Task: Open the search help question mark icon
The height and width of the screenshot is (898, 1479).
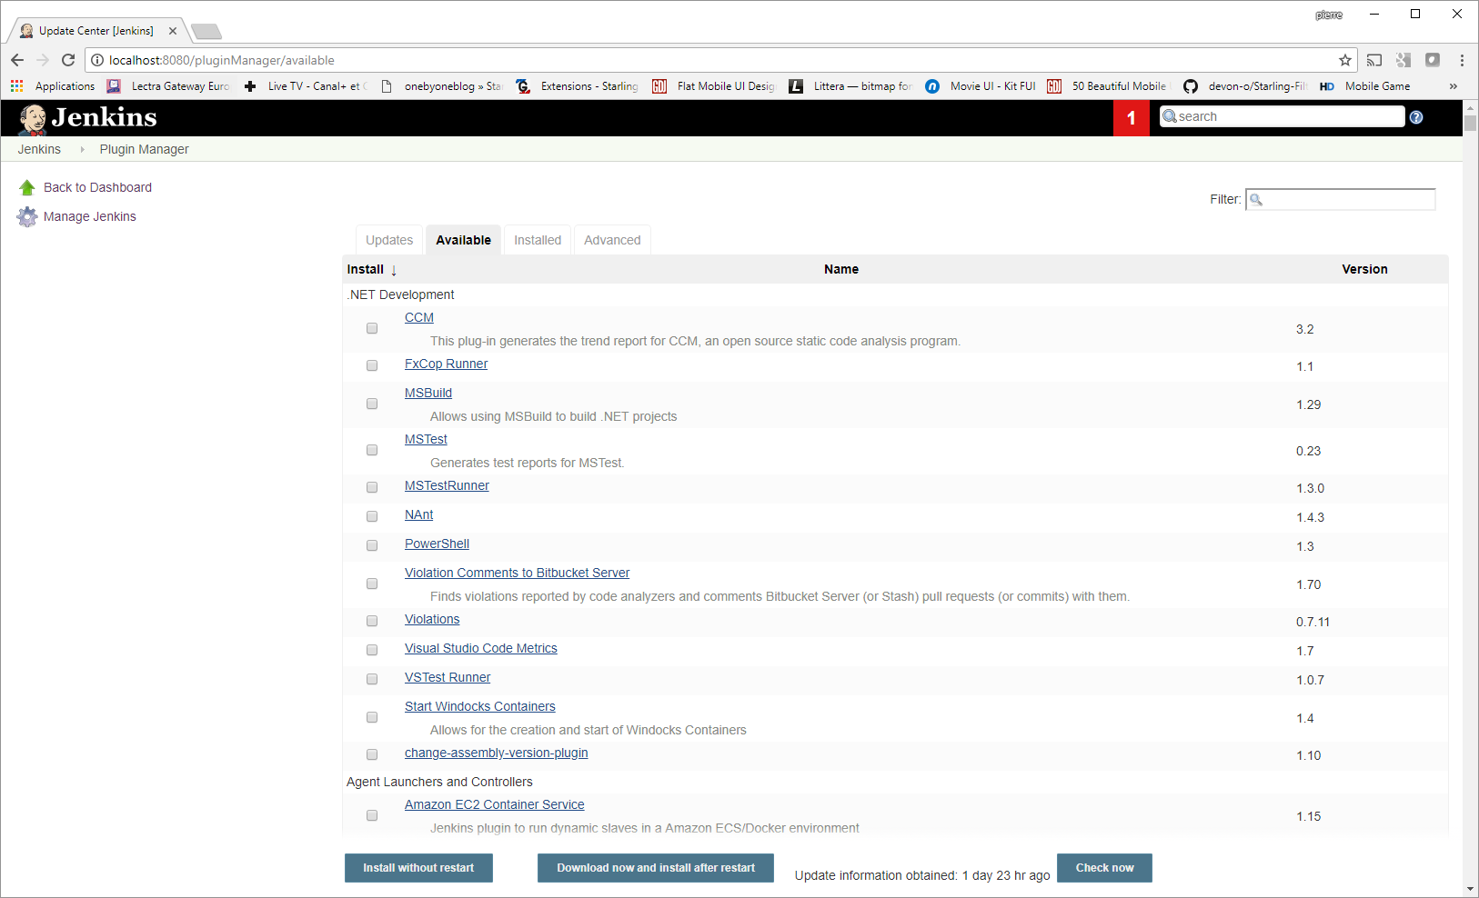Action: (1416, 116)
